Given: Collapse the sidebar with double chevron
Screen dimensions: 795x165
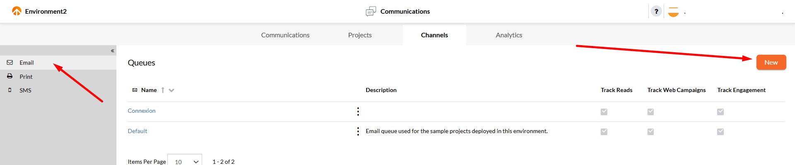Looking at the screenshot, I should 112,51.
